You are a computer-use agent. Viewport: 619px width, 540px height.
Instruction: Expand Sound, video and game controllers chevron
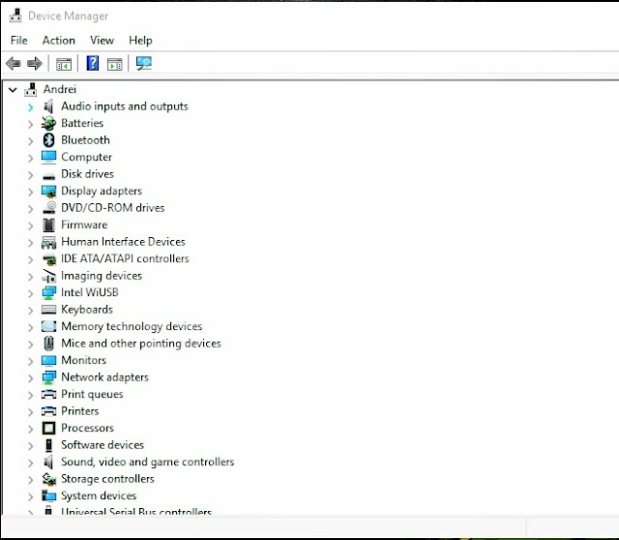(30, 463)
